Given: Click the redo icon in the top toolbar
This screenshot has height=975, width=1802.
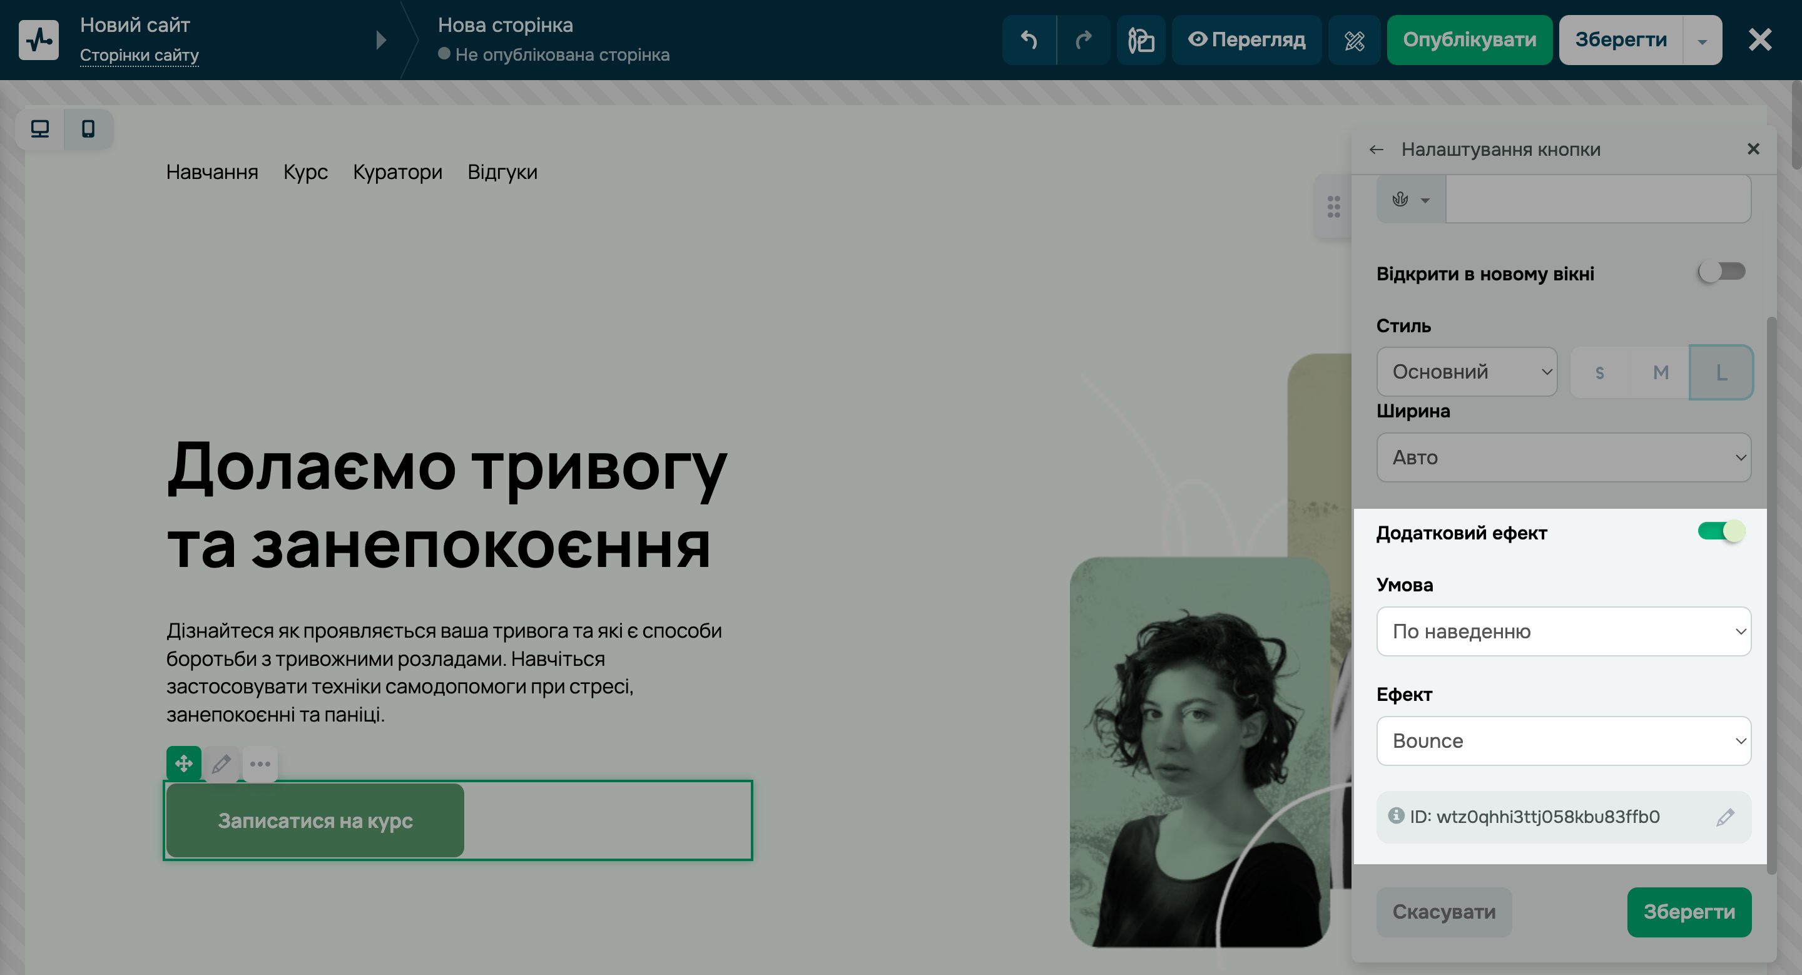Looking at the screenshot, I should click(1084, 40).
